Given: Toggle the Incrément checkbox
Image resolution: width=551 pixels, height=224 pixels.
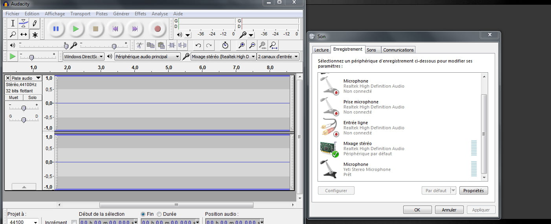Looking at the screenshot, I should (74, 222).
